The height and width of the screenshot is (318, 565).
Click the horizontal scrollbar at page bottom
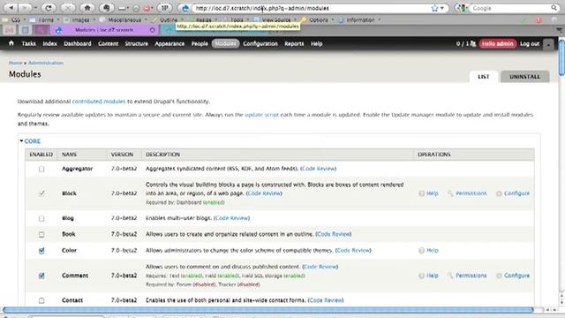[268, 310]
